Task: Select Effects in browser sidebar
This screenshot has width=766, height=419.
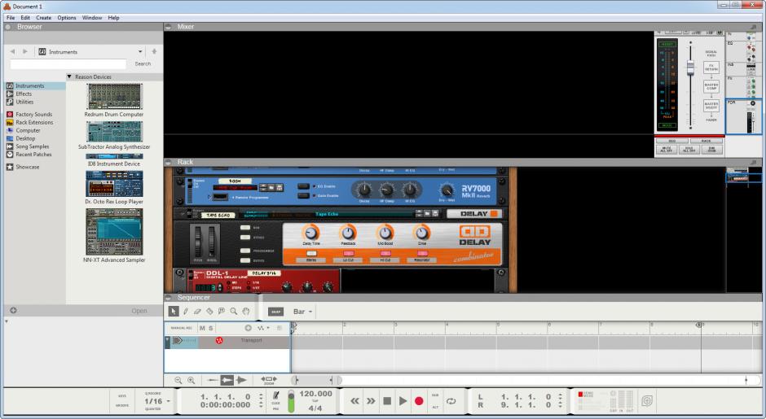Action: pos(24,94)
